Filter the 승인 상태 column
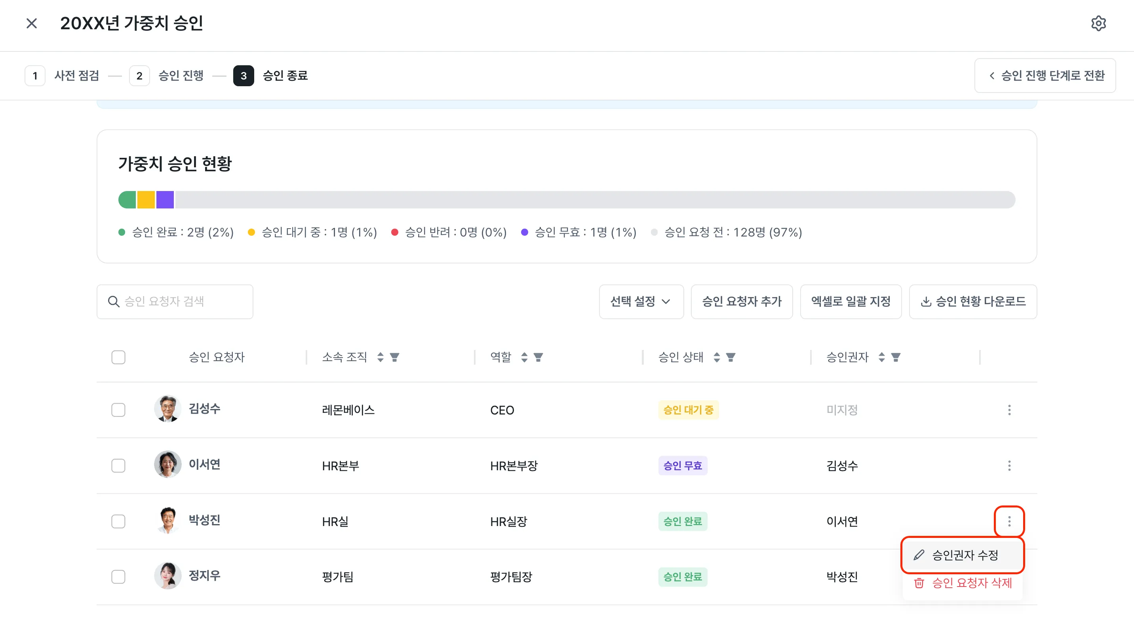The width and height of the screenshot is (1134, 617). [x=731, y=357]
